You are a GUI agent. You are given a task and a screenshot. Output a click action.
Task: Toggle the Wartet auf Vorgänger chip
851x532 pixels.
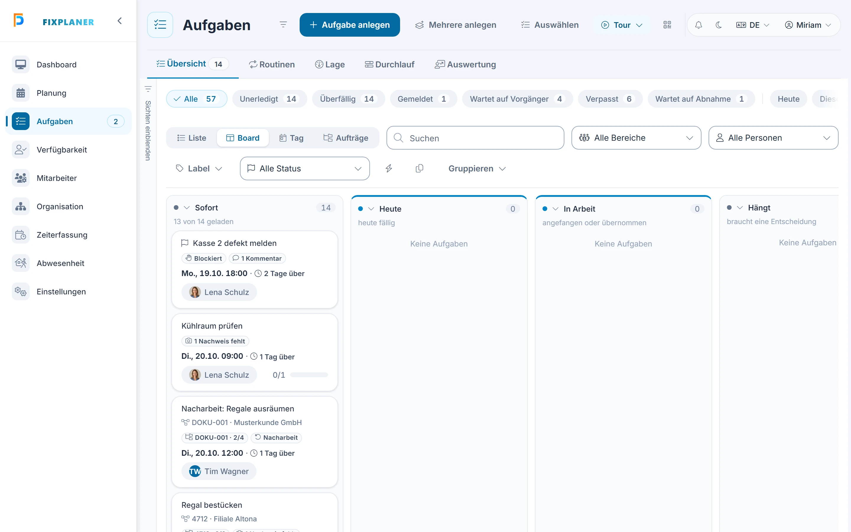pyautogui.click(x=517, y=99)
